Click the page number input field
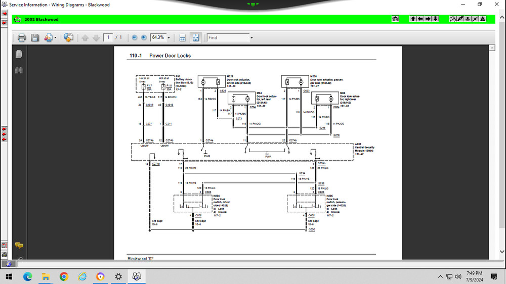Screen dimensions: 506x284 click(108, 37)
